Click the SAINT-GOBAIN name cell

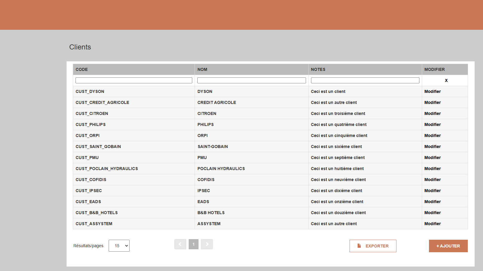pos(252,147)
